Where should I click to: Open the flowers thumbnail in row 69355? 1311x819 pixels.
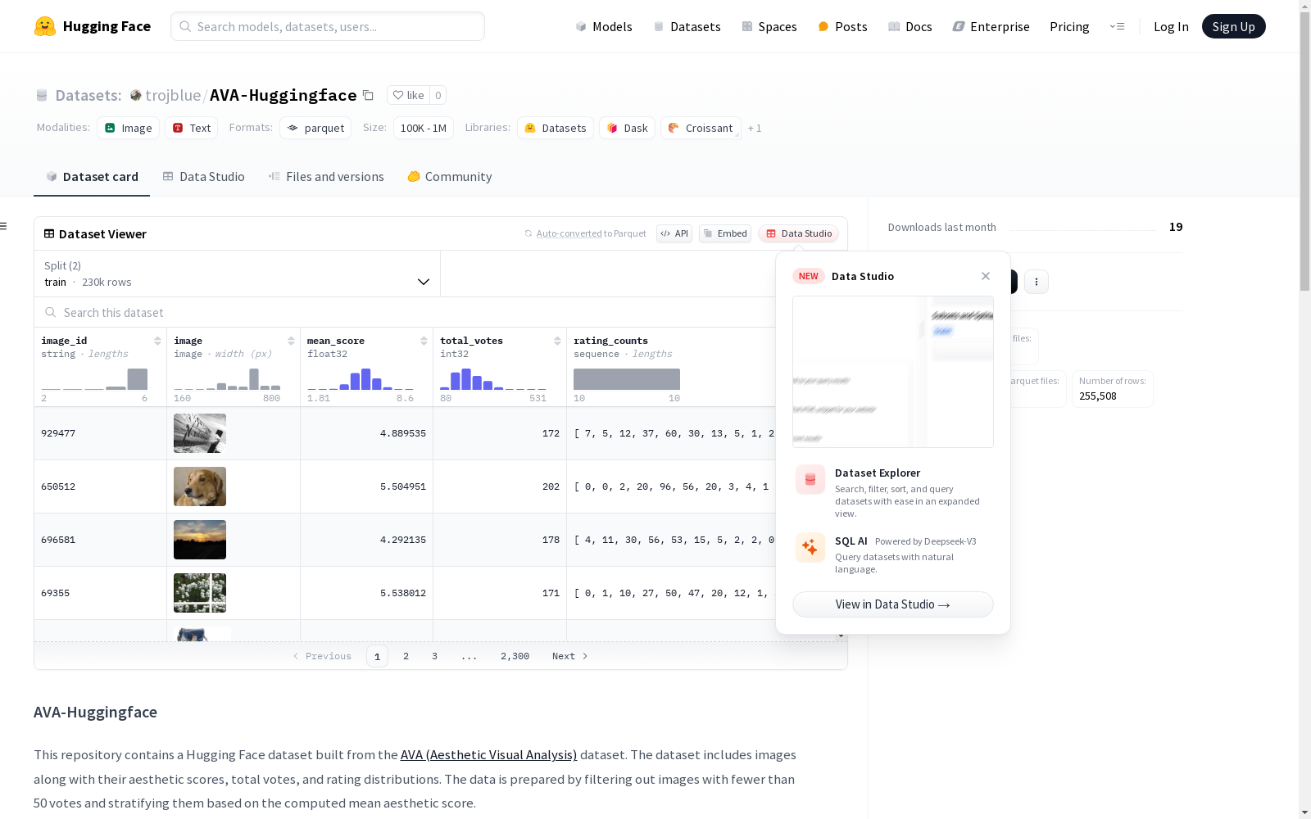click(200, 593)
